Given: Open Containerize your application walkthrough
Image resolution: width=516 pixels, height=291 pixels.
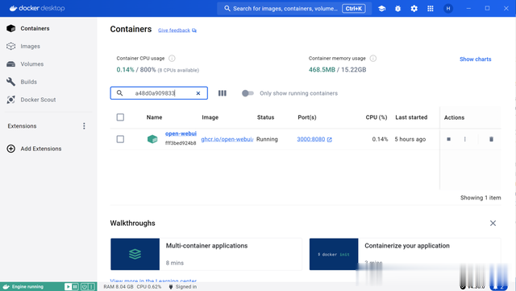Looking at the screenshot, I should (405, 254).
